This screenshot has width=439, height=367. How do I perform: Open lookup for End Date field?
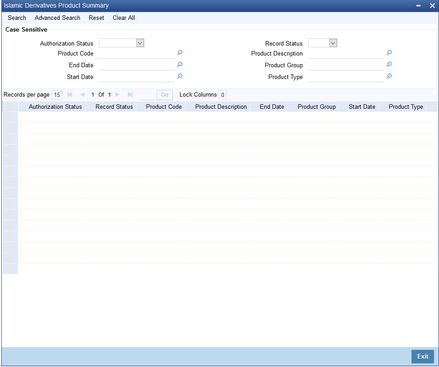[x=180, y=65]
